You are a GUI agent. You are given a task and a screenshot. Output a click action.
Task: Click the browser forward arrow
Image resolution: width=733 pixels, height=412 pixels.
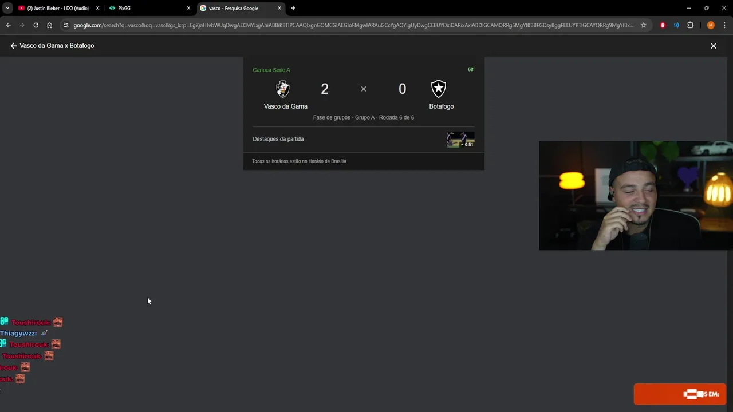click(22, 25)
